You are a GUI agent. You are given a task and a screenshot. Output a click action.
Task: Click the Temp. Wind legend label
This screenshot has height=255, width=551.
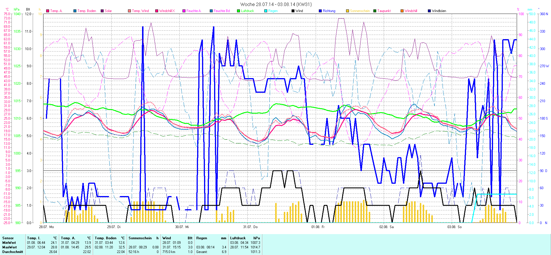140,11
